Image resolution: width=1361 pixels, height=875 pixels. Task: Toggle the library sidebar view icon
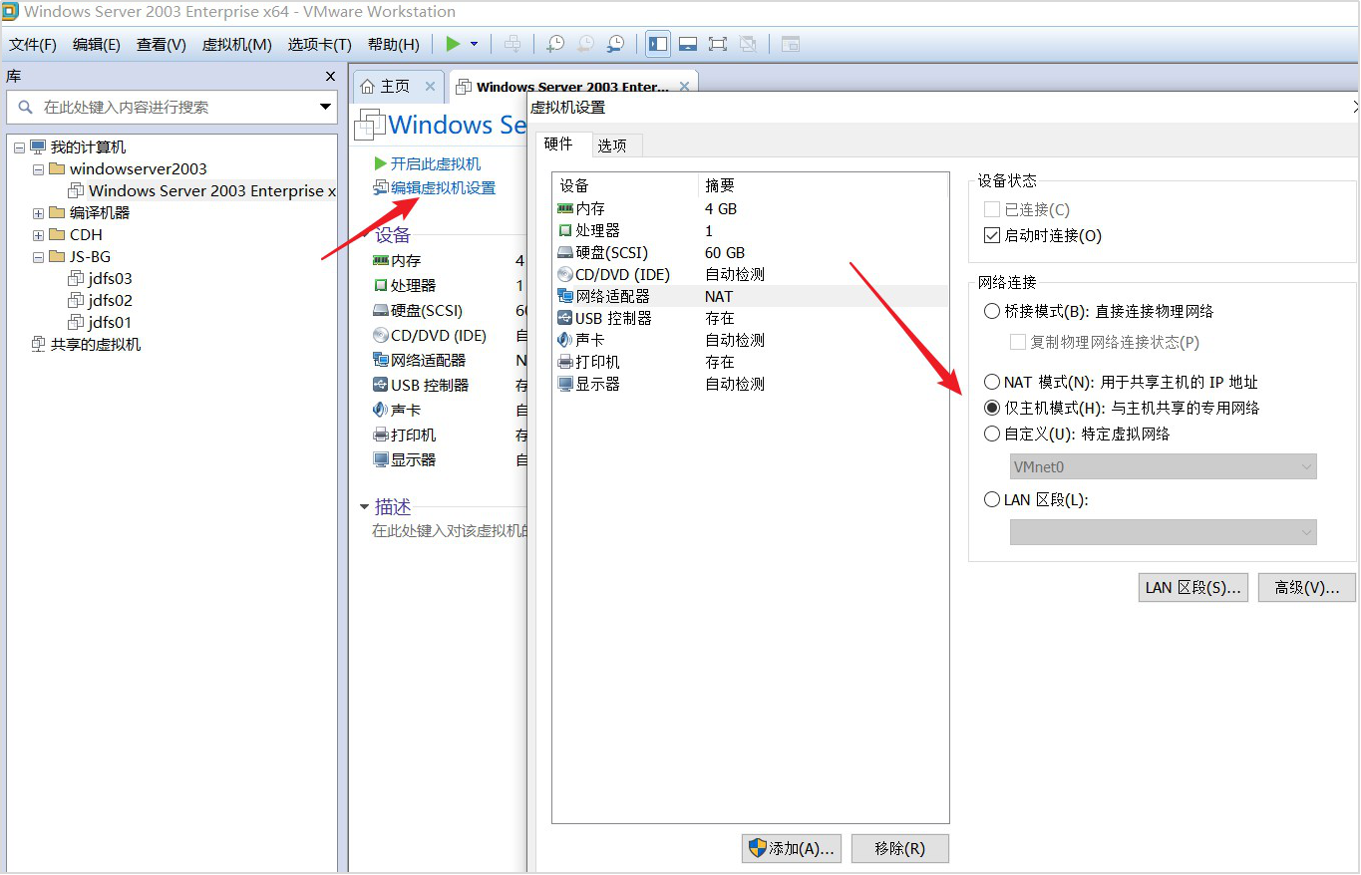(x=658, y=44)
